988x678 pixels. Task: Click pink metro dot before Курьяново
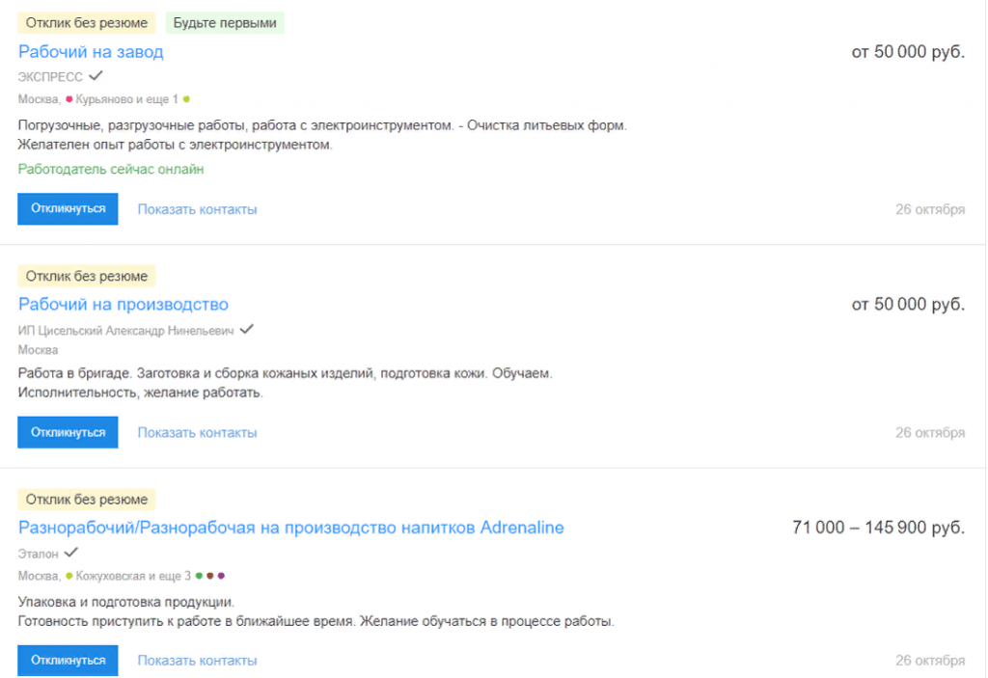click(x=69, y=99)
